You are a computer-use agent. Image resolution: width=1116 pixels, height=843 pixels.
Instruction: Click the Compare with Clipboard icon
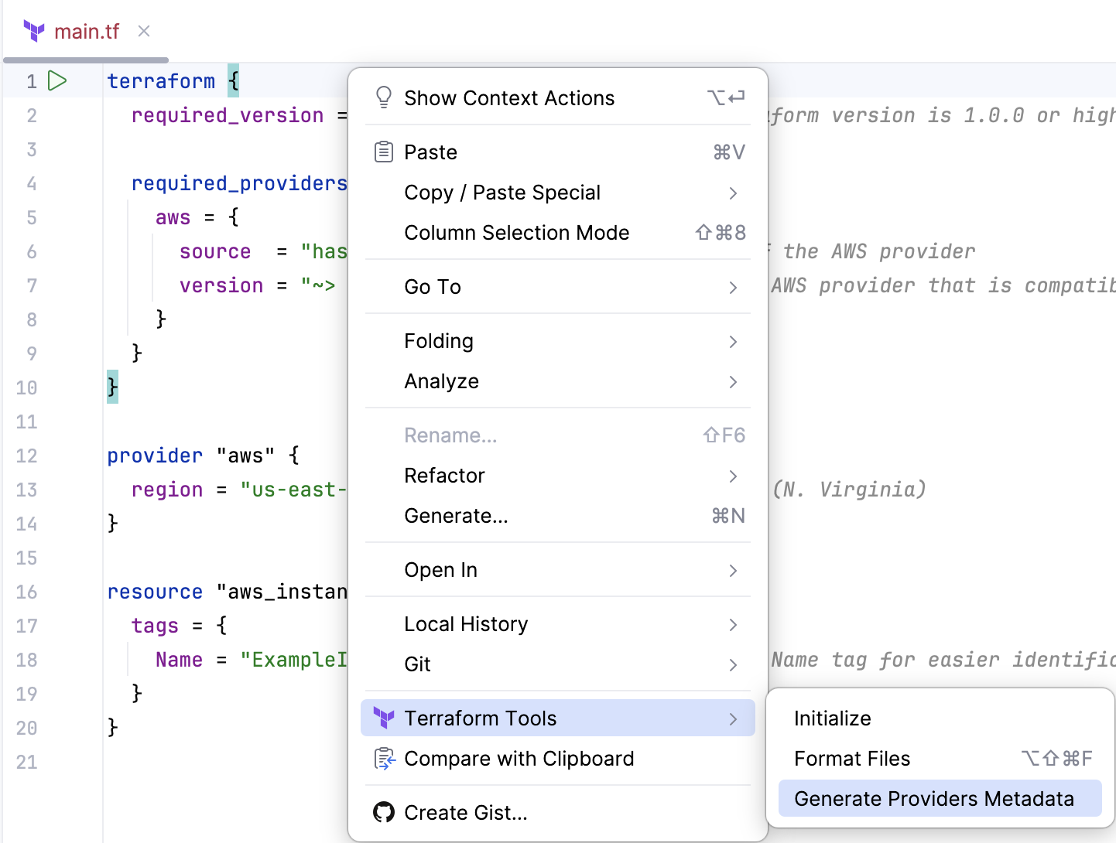click(x=383, y=758)
